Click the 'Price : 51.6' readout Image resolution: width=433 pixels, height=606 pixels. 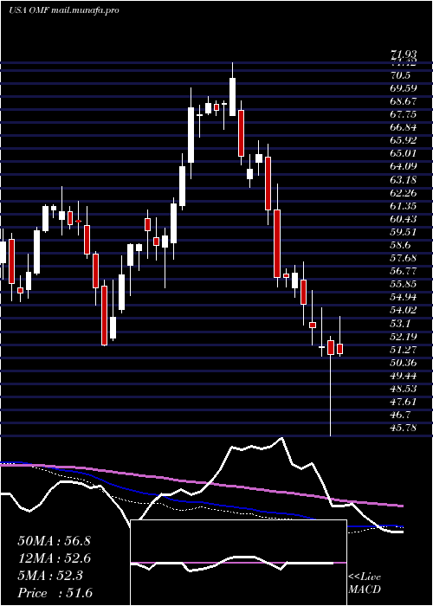pyautogui.click(x=55, y=593)
